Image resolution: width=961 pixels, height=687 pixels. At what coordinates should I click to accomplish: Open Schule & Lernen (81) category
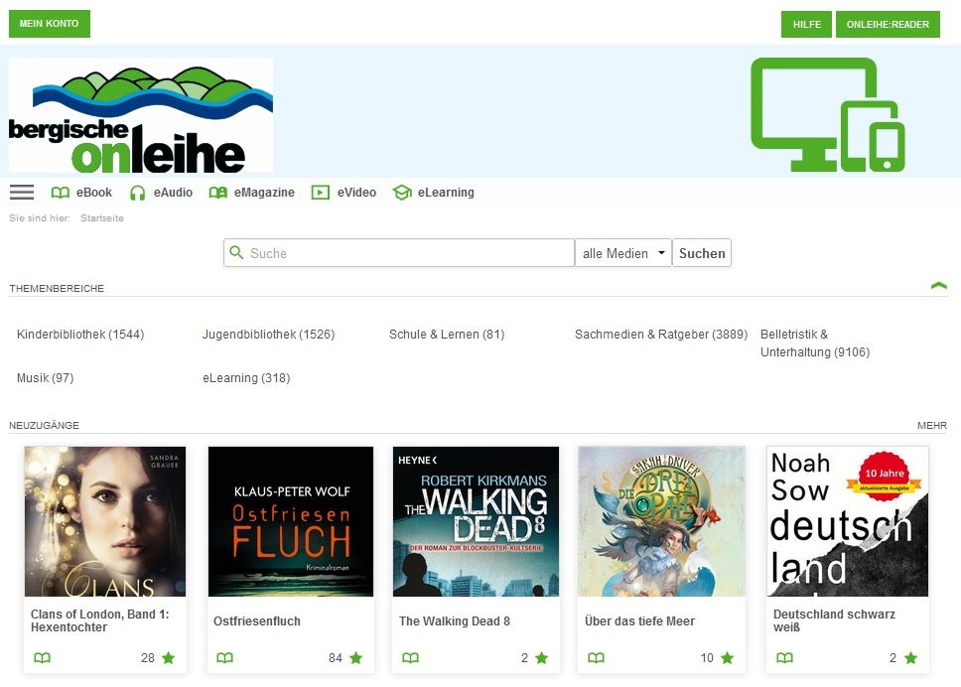[447, 335]
